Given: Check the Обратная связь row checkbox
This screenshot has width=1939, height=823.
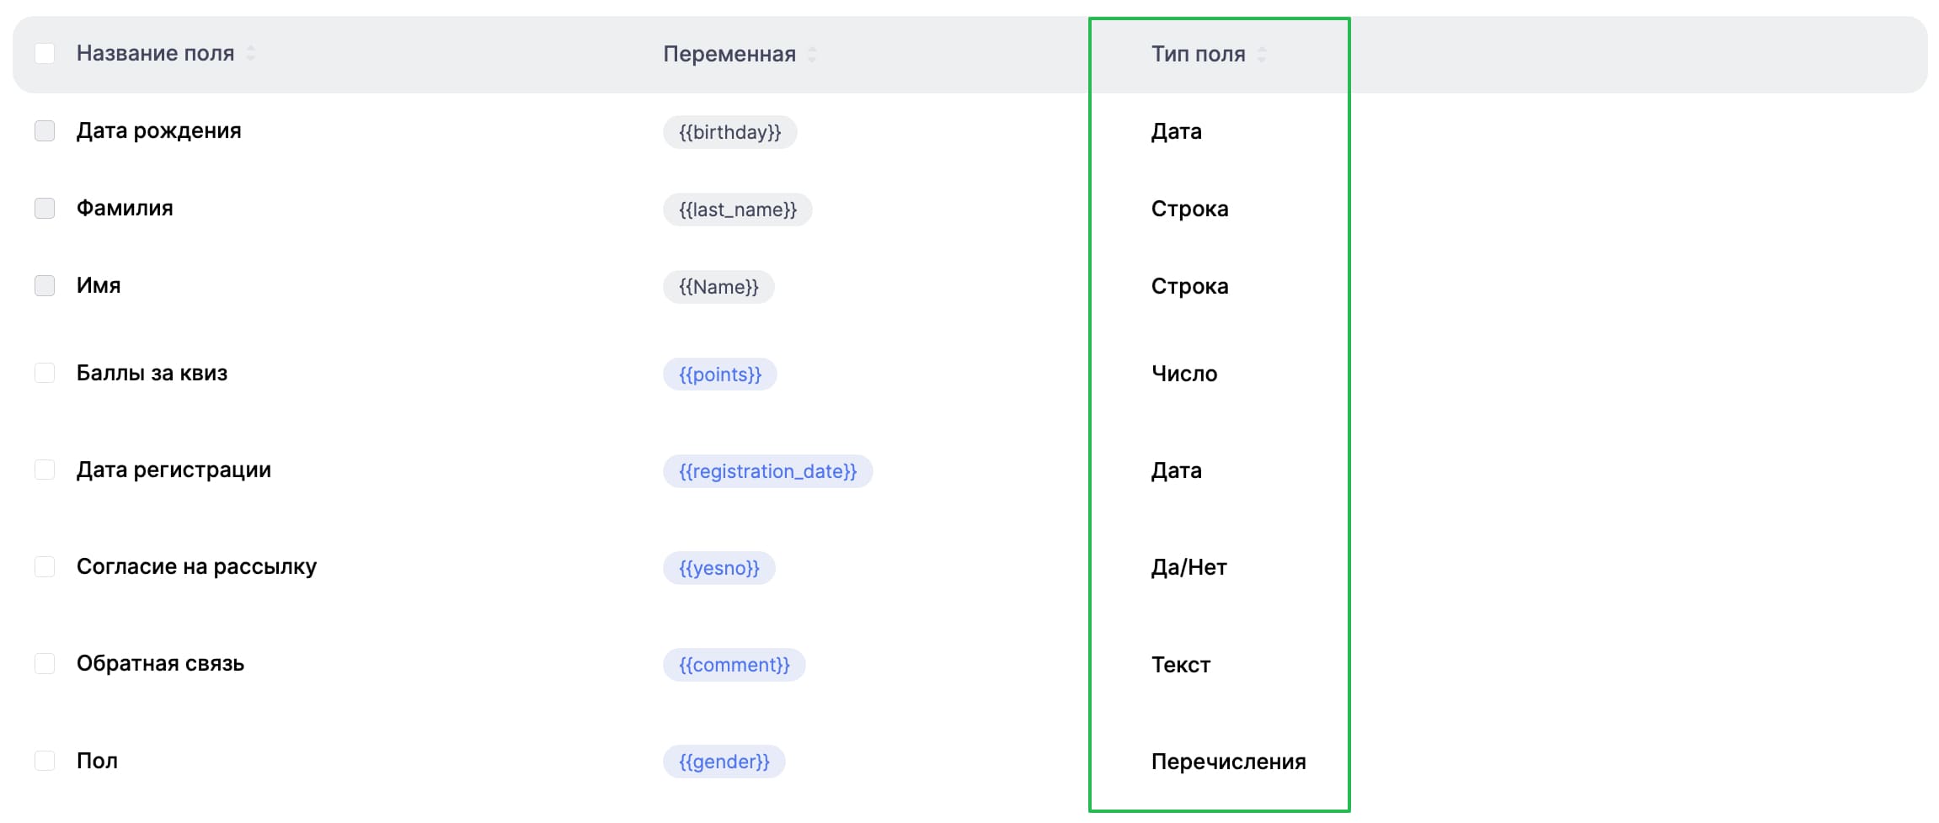Looking at the screenshot, I should click(45, 664).
